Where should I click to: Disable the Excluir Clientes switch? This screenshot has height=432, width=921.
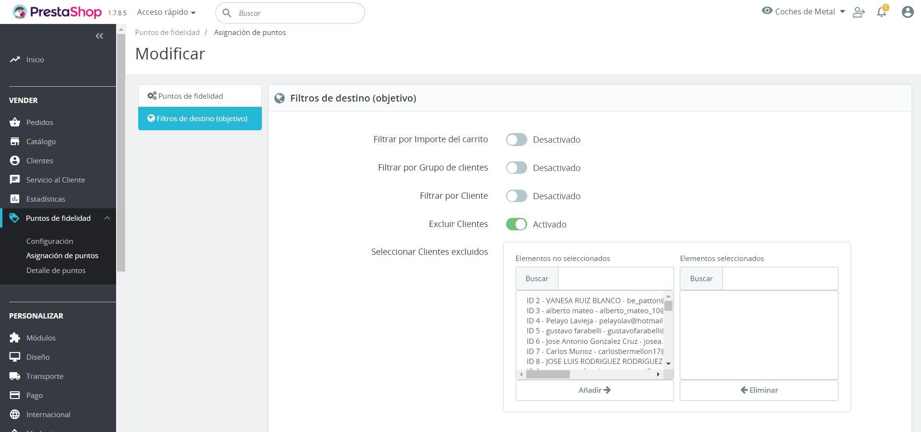[516, 224]
